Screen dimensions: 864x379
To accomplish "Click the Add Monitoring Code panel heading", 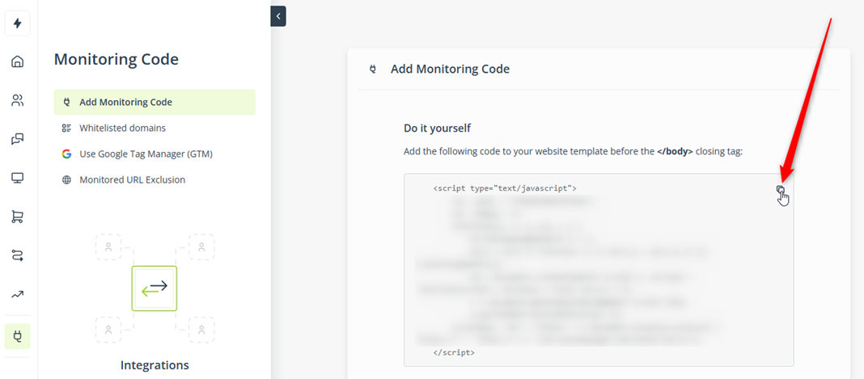I will coord(450,69).
